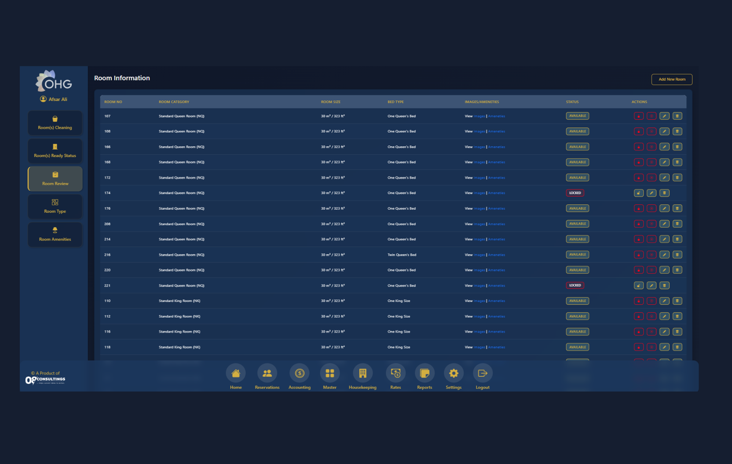This screenshot has height=464, width=732.
Task: Delete room 166 with trash icon
Action: tap(677, 147)
